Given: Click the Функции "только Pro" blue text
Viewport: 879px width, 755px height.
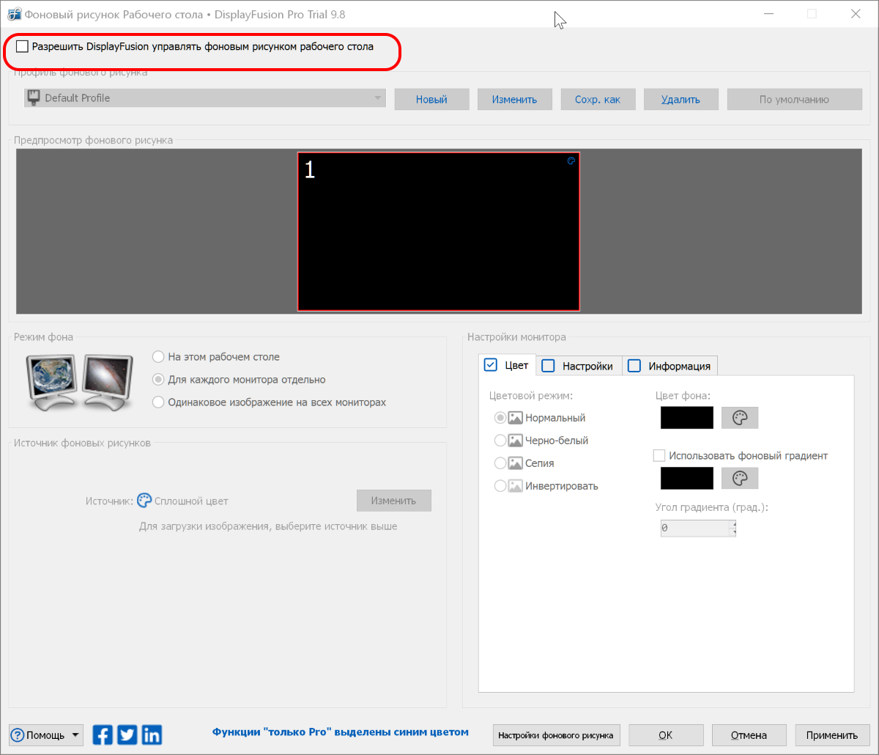Looking at the screenshot, I should click(341, 732).
